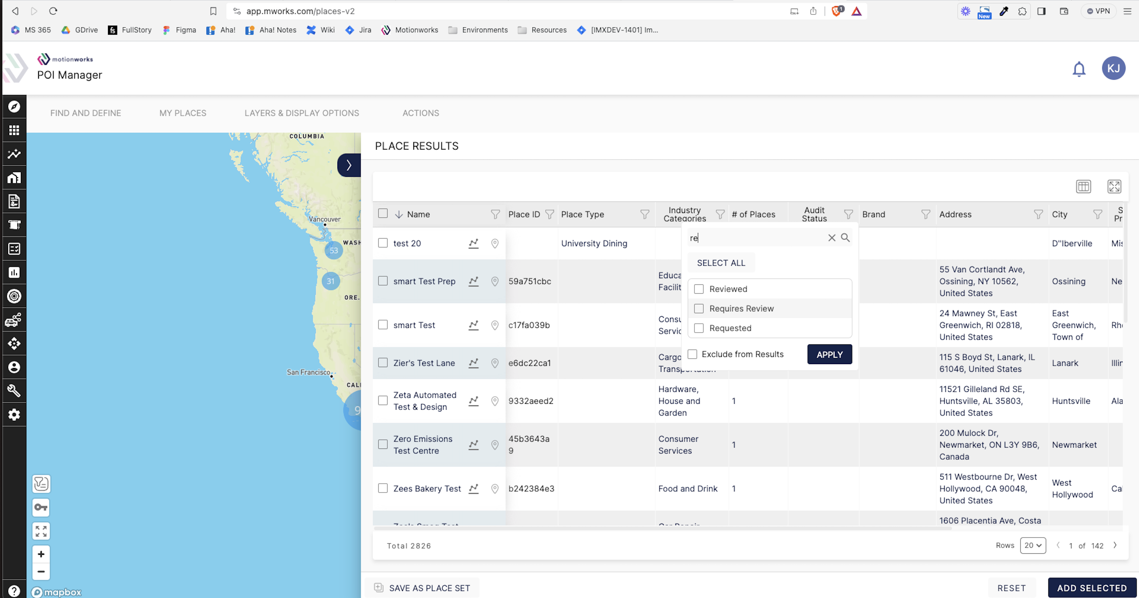Switch to Find and Define tab
This screenshot has height=598, width=1139.
click(86, 113)
